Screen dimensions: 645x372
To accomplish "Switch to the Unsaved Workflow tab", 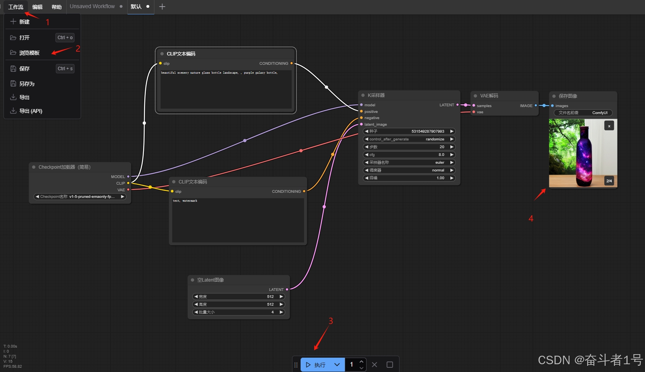I will [96, 7].
